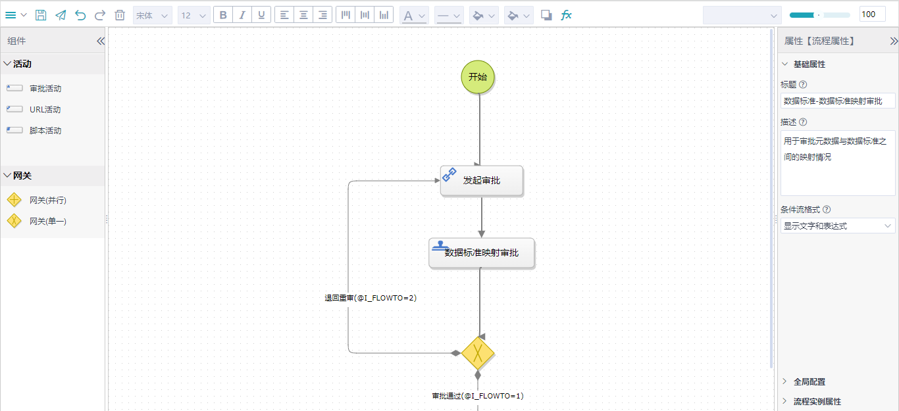Open the 条件流格式 dropdown

click(x=838, y=226)
